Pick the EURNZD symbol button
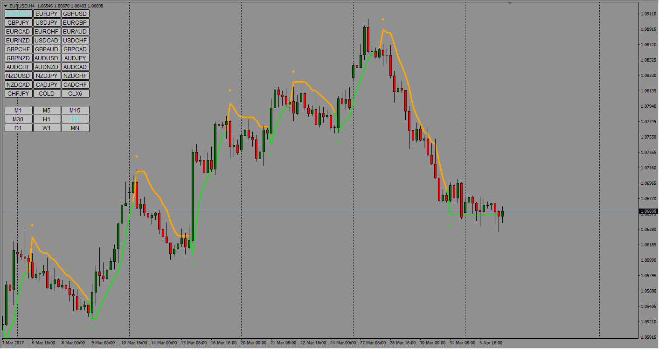 pyautogui.click(x=19, y=40)
